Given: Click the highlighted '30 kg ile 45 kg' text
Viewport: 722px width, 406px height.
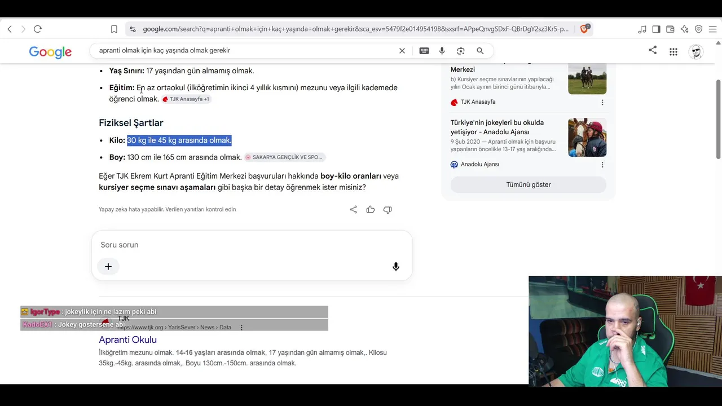Looking at the screenshot, I should pyautogui.click(x=179, y=140).
